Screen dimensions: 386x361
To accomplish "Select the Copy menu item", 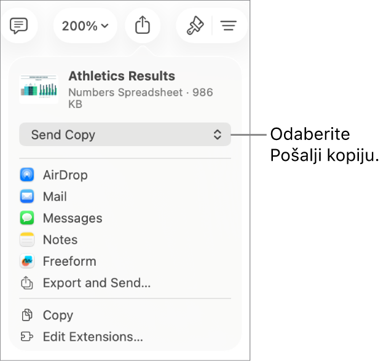I will [x=125, y=315].
